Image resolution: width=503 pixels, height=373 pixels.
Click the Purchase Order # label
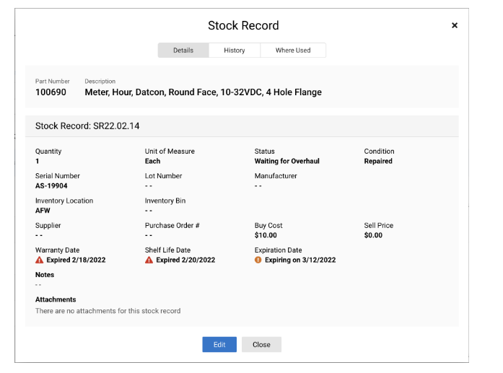pos(172,225)
